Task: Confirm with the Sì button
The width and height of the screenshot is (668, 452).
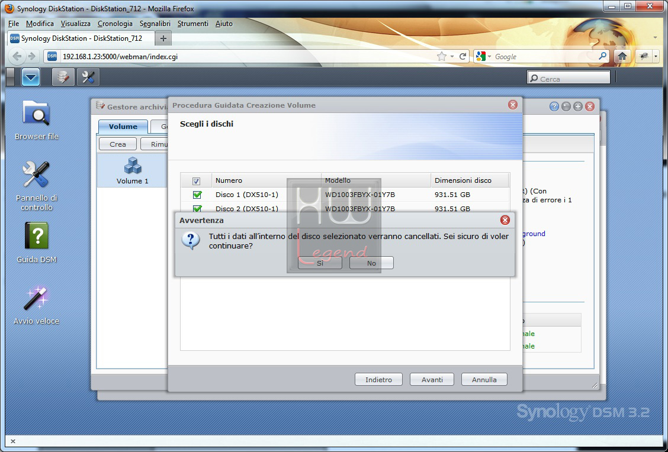Action: click(320, 263)
